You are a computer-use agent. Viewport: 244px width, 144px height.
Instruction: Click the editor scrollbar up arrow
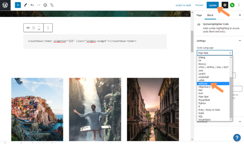(192, 12)
